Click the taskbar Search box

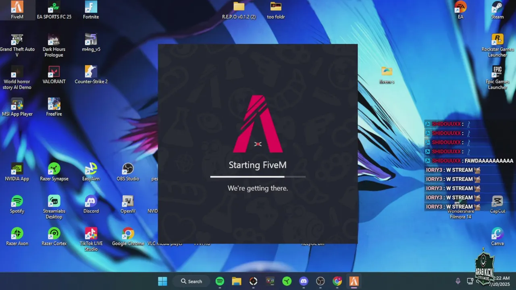(191, 281)
